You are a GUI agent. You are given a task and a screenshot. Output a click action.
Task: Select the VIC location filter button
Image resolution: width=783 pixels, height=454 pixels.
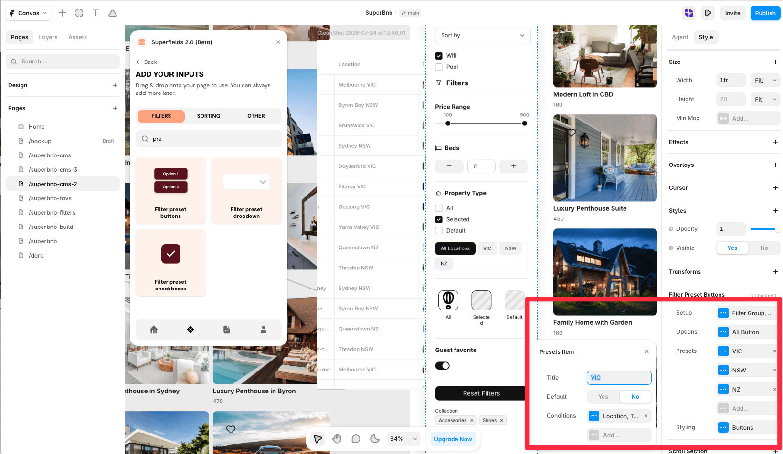[x=487, y=248]
